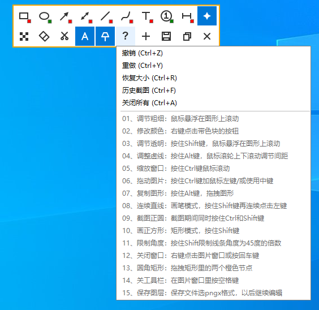Select the ellipse drawing tool

[44, 16]
